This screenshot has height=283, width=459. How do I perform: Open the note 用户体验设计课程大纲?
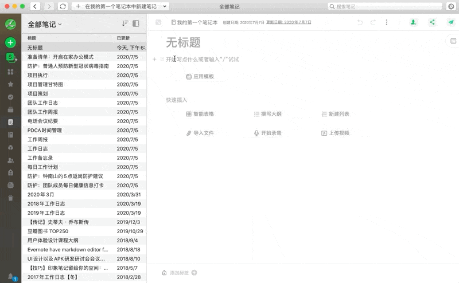click(x=84, y=240)
